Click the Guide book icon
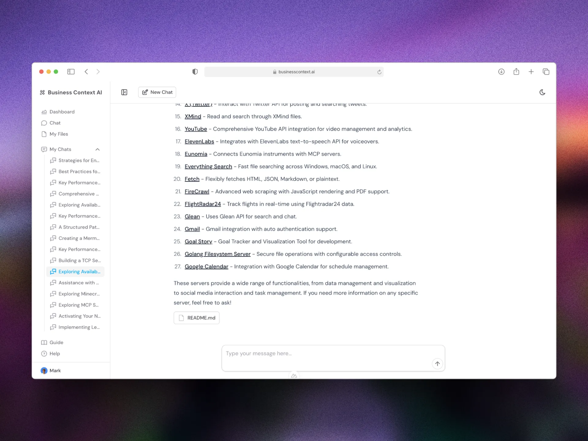The width and height of the screenshot is (588, 441). [44, 342]
